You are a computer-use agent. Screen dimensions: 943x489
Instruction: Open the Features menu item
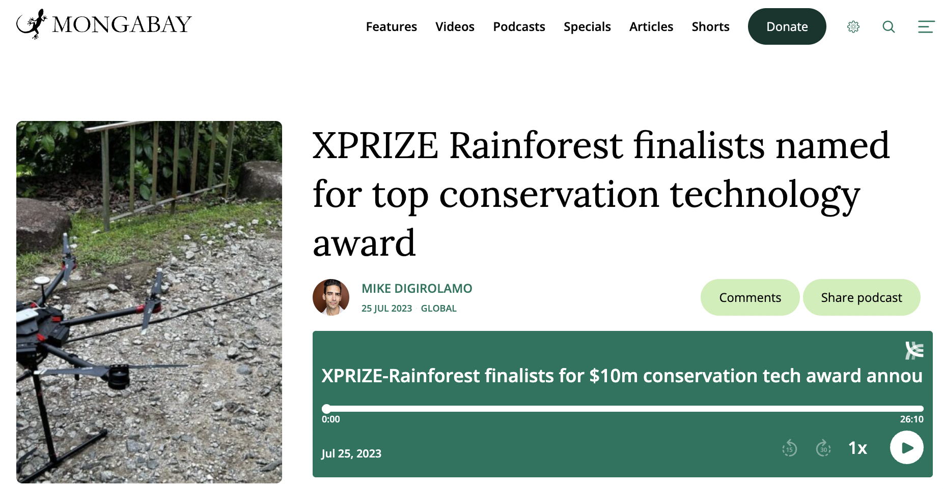pyautogui.click(x=391, y=26)
